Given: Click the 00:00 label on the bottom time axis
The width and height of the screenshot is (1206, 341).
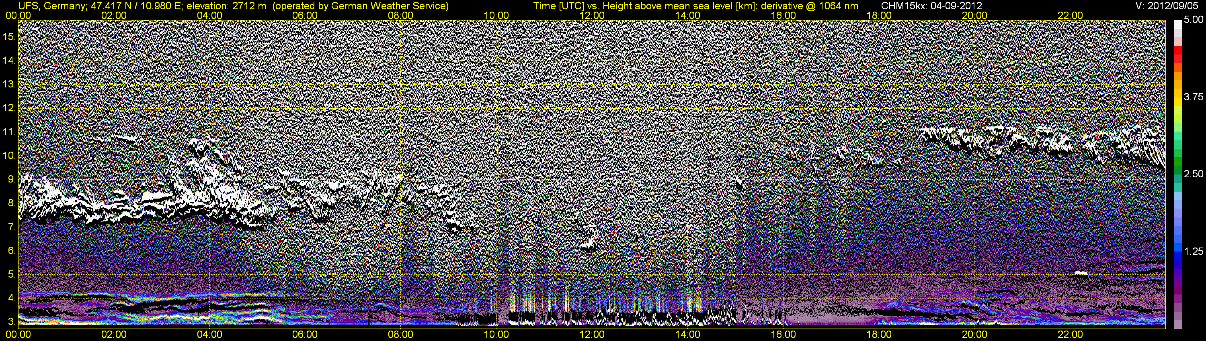Looking at the screenshot, I should pos(18,335).
